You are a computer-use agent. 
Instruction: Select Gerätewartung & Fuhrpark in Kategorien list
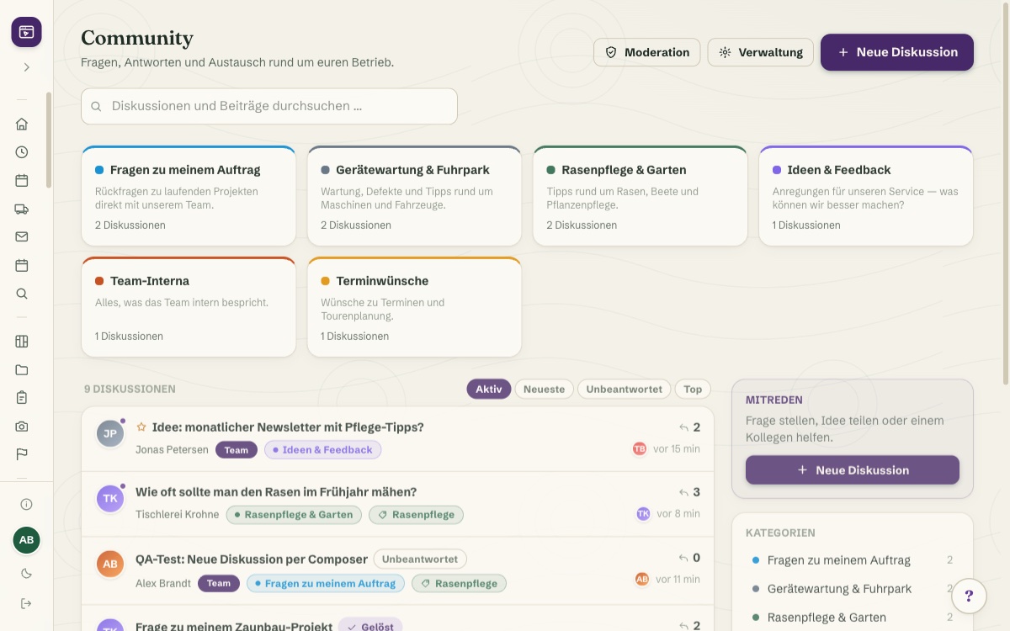coord(853,589)
